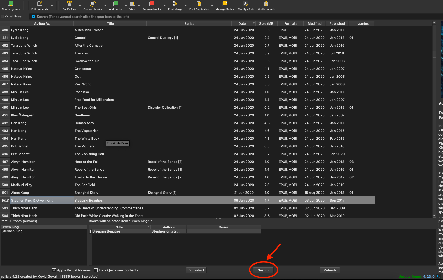Click series Disorder Collection [1]

pyautogui.click(x=165, y=107)
